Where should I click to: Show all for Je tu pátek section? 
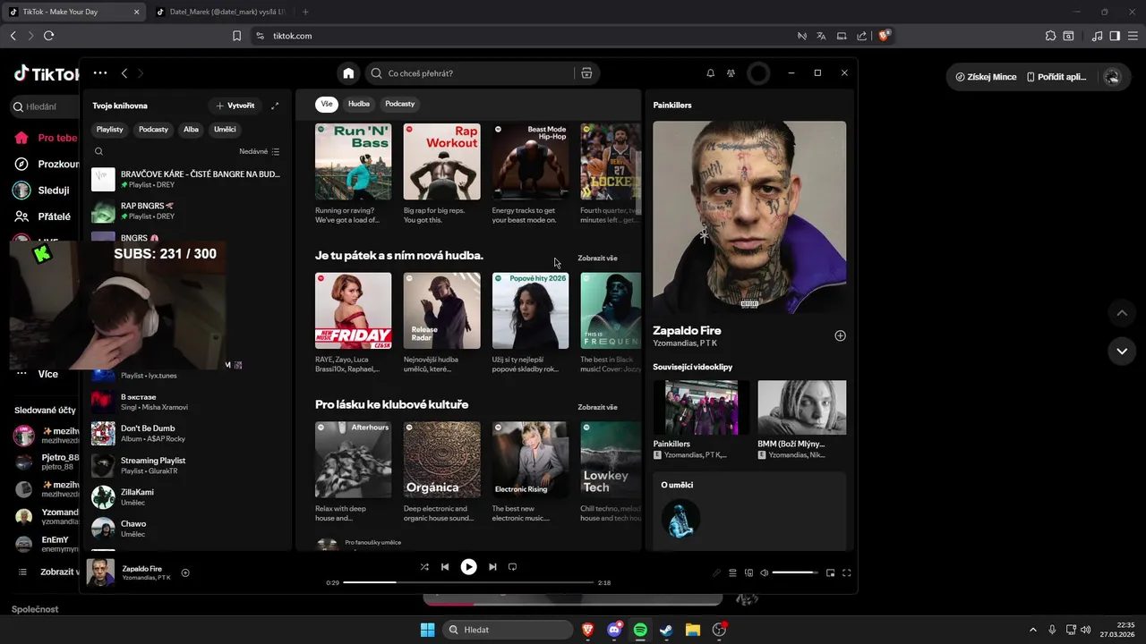(x=597, y=258)
